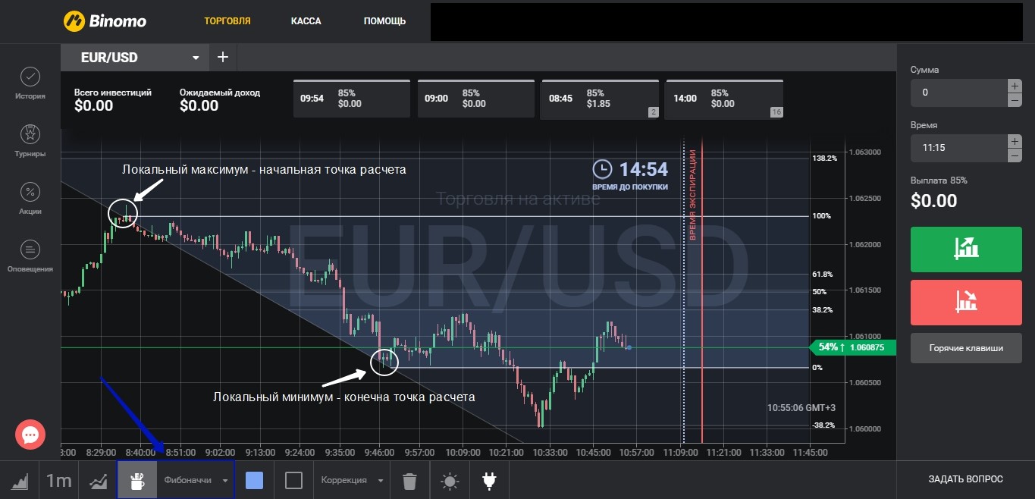This screenshot has height=499, width=1035.
Task: Change the 1m timeframe setting
Action: point(58,480)
